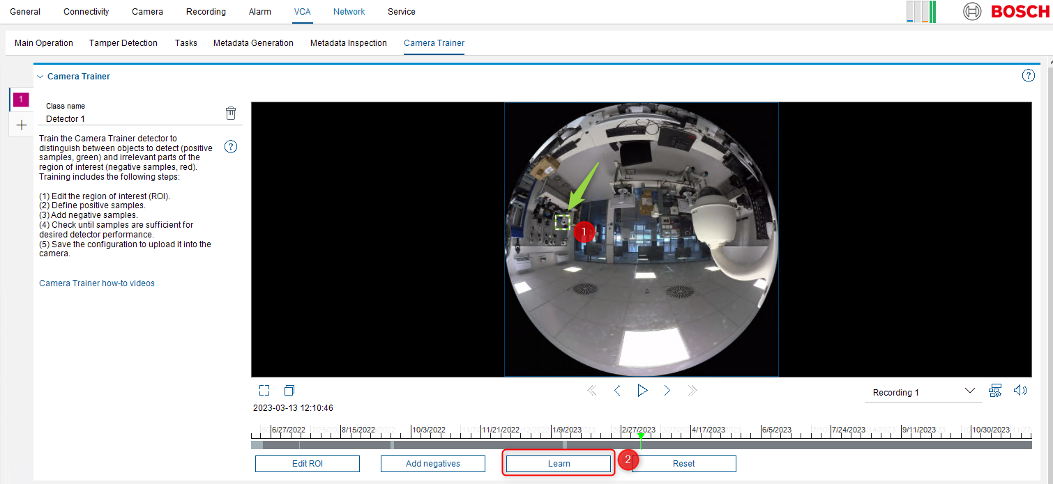Mute or unmute audio speaker icon

pyautogui.click(x=1020, y=391)
